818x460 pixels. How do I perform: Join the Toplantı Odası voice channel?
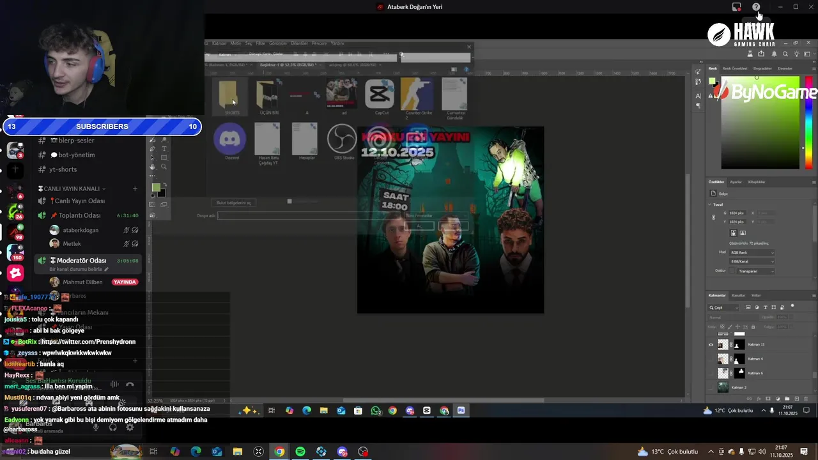point(80,215)
